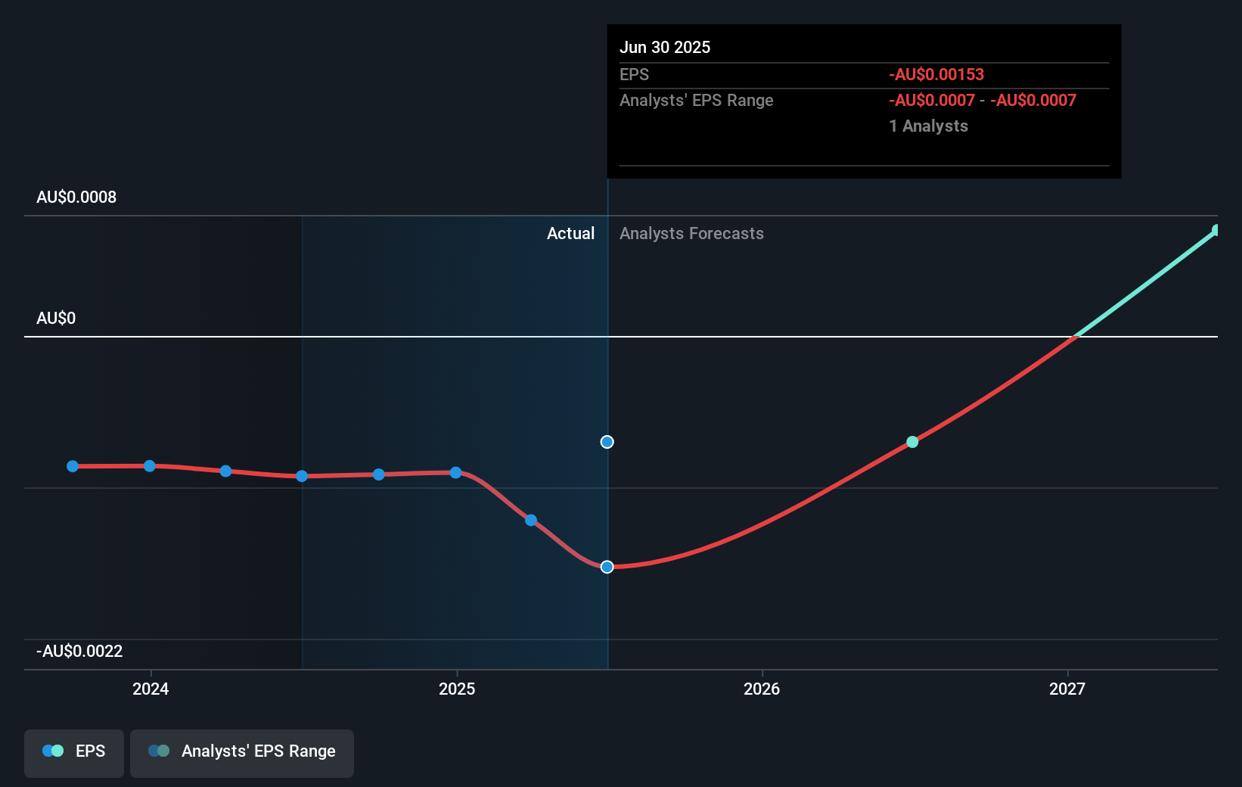Viewport: 1242px width, 787px height.
Task: Click the analyst range dot above Jun 2025
Action: point(607,442)
